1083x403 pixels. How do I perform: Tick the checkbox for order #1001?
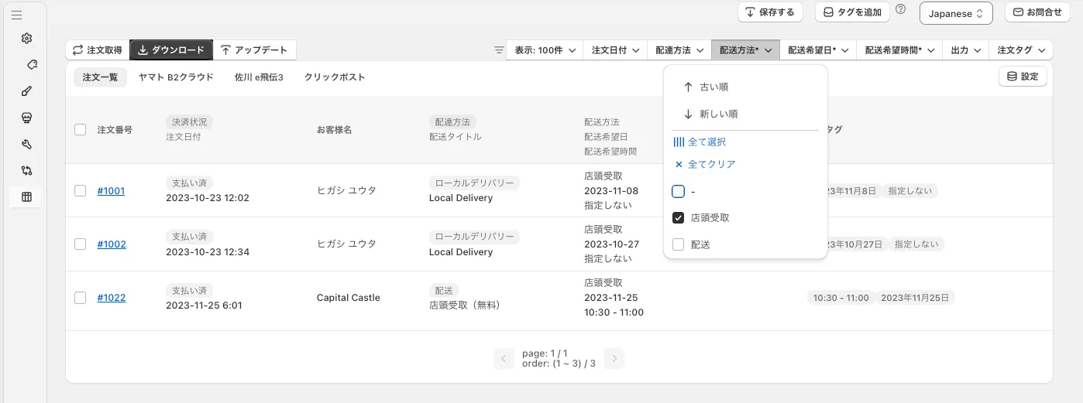(x=81, y=191)
